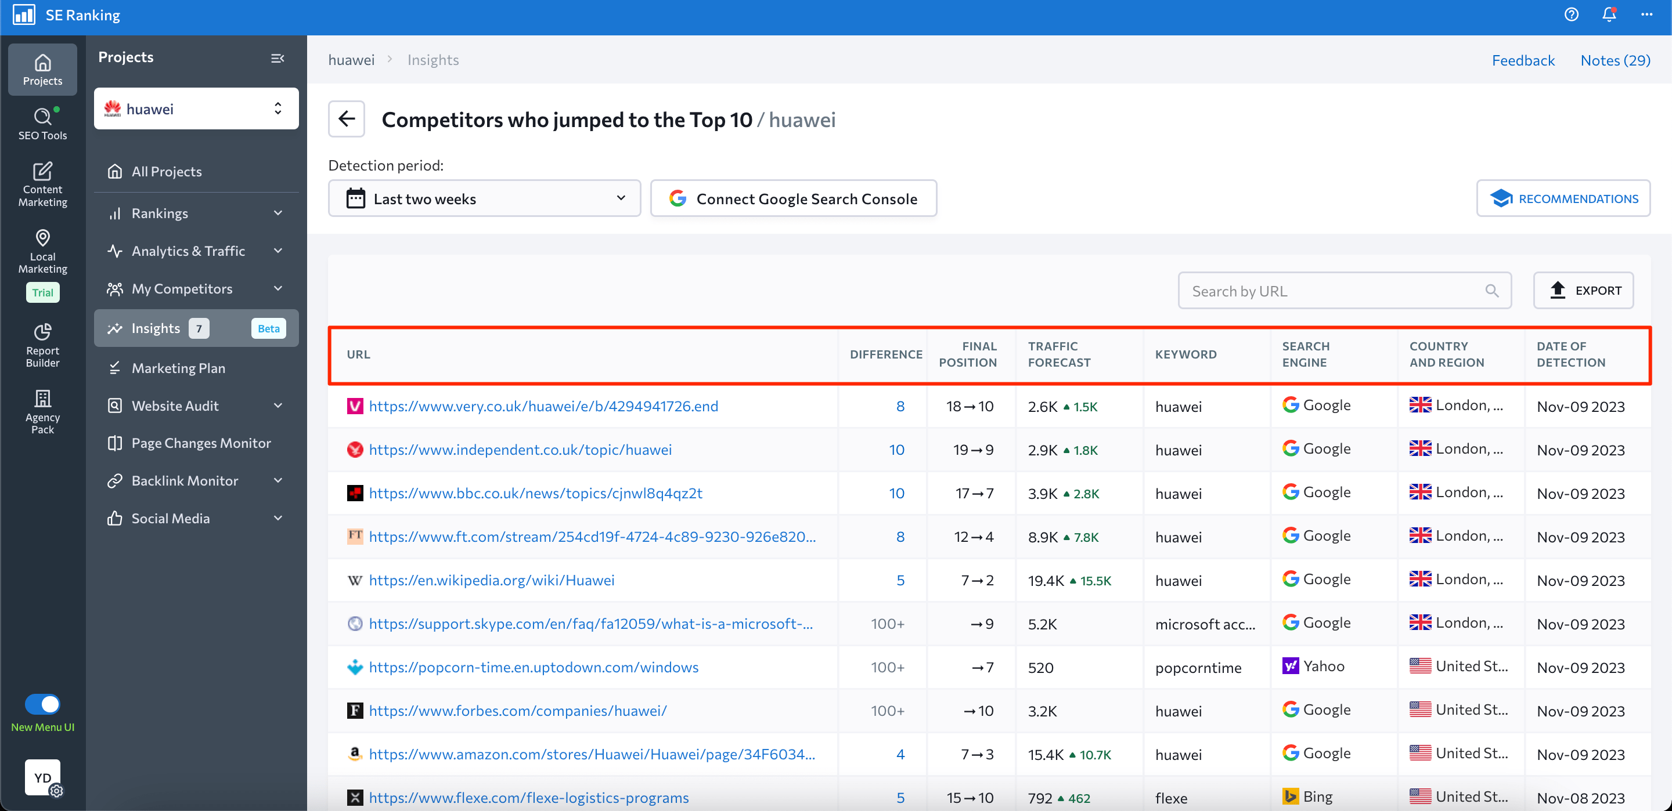Viewport: 1672px width, 811px height.
Task: Click the bbc.co.uk favicon
Action: click(x=355, y=493)
